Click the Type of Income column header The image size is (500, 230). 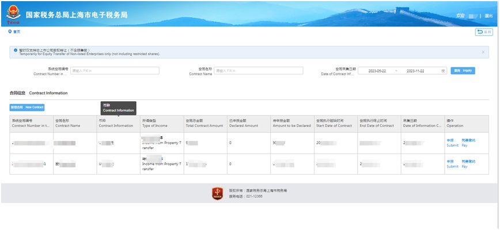click(x=154, y=123)
